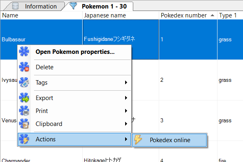Expand the Tags submenu arrow
The width and height of the screenshot is (243, 162).
[x=126, y=83]
